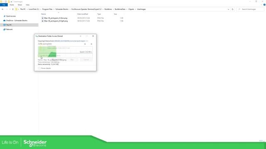Minimize the Destination Folder Access Denied dialog
This screenshot has width=266, height=149.
(x=80, y=36)
